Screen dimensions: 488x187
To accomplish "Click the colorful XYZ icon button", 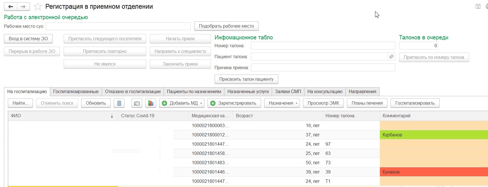I will [151, 103].
